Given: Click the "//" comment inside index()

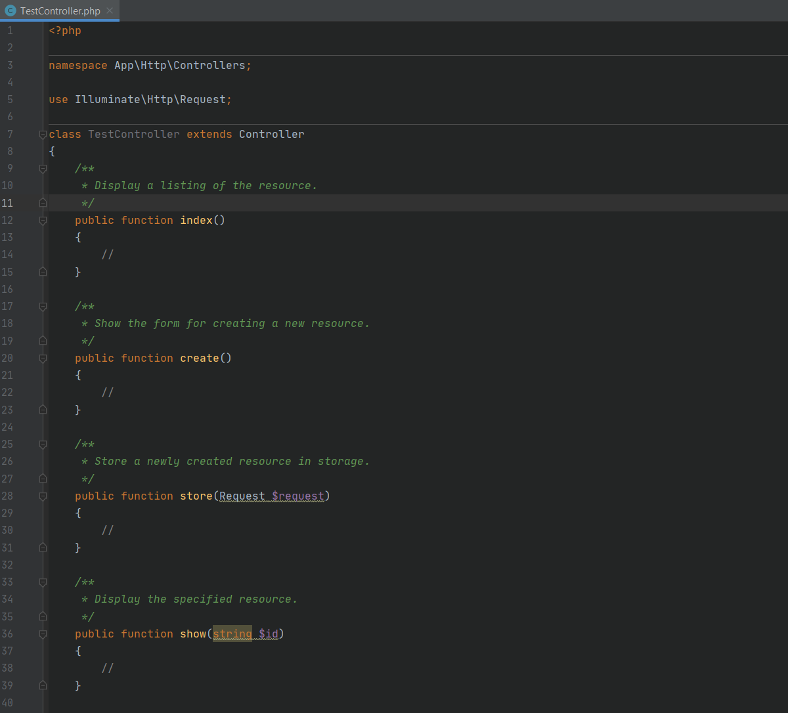Looking at the screenshot, I should (108, 255).
